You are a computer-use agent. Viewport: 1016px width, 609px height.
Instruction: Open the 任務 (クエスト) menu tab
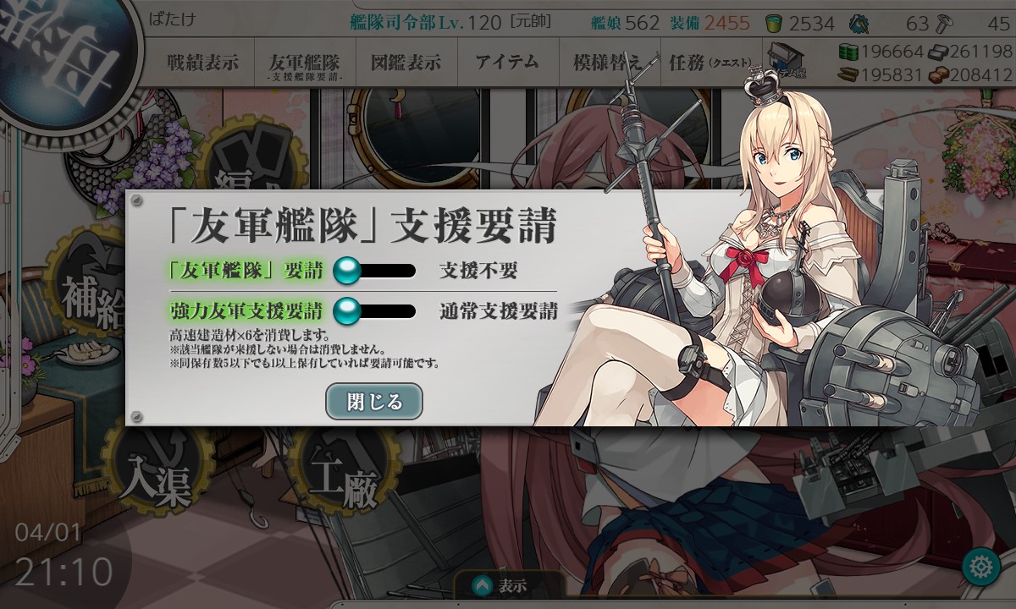point(709,63)
